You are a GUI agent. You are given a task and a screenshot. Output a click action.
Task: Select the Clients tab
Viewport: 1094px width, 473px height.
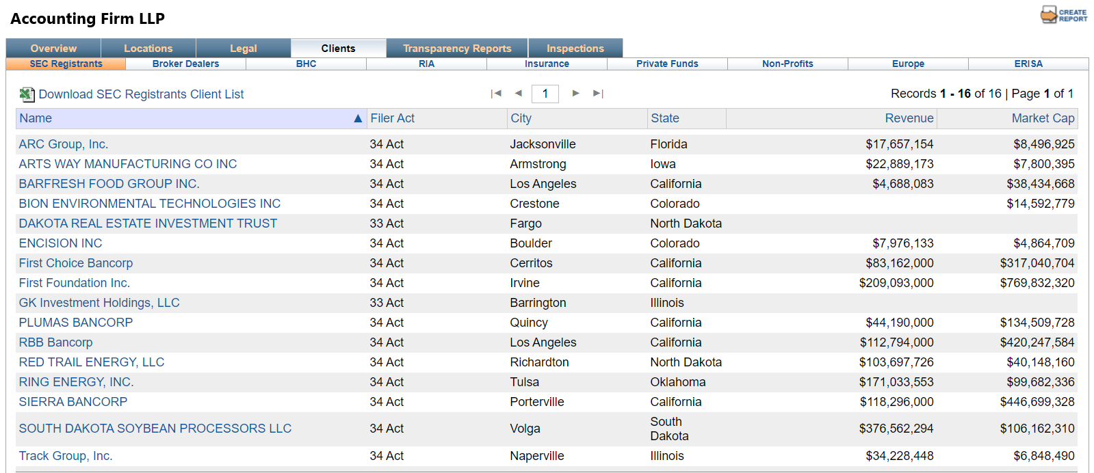(339, 48)
